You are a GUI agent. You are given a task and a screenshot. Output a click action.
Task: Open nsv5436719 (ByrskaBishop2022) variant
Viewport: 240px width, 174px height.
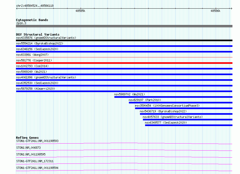(x=163, y=111)
